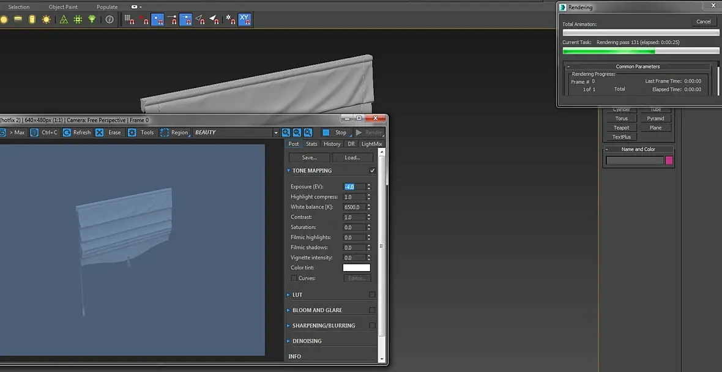Cancel the rendering in progress dialog
Screen dimensions: 722x372
[704, 21]
